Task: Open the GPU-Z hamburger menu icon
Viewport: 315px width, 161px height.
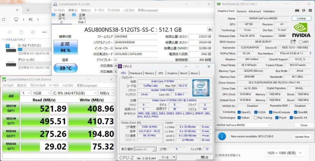Action: (310, 10)
